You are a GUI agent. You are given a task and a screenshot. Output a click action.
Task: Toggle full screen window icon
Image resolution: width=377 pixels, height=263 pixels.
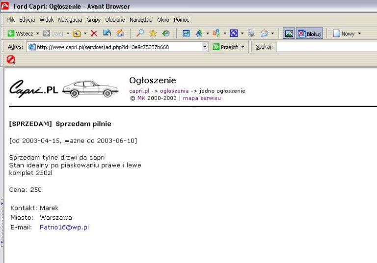pyautogui.click(x=187, y=33)
